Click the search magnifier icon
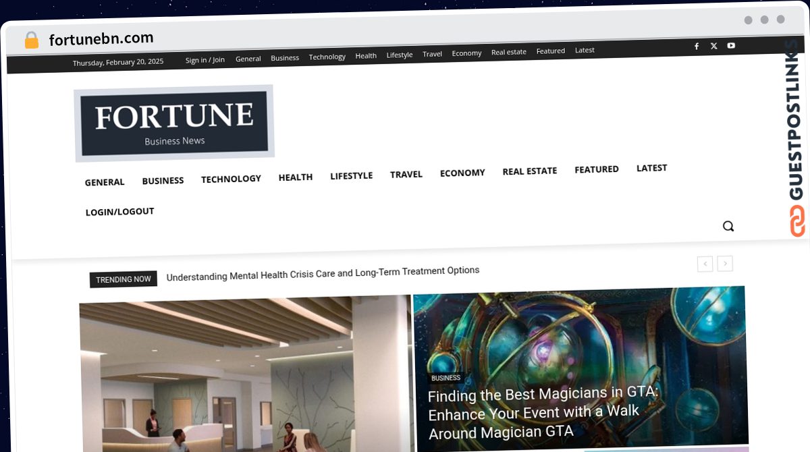This screenshot has height=452, width=810. [728, 226]
